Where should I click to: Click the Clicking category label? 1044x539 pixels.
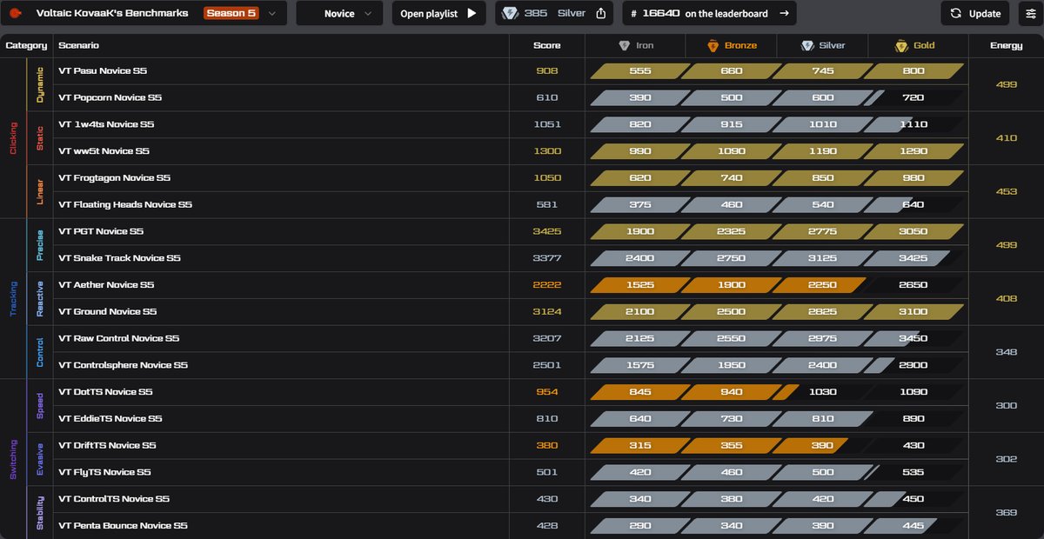pyautogui.click(x=13, y=138)
